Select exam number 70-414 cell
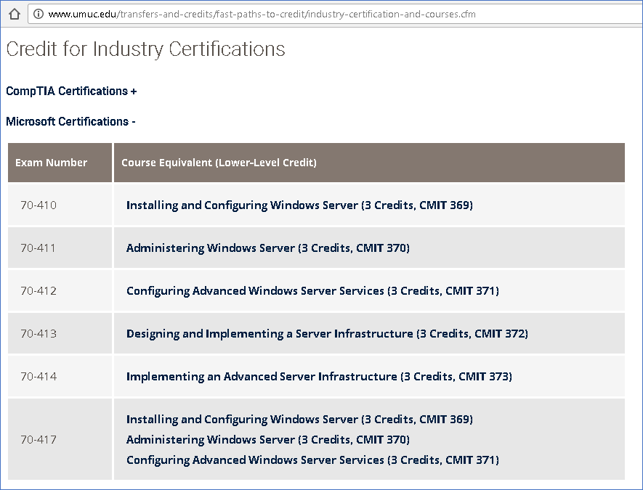643x490 pixels. tap(60, 377)
